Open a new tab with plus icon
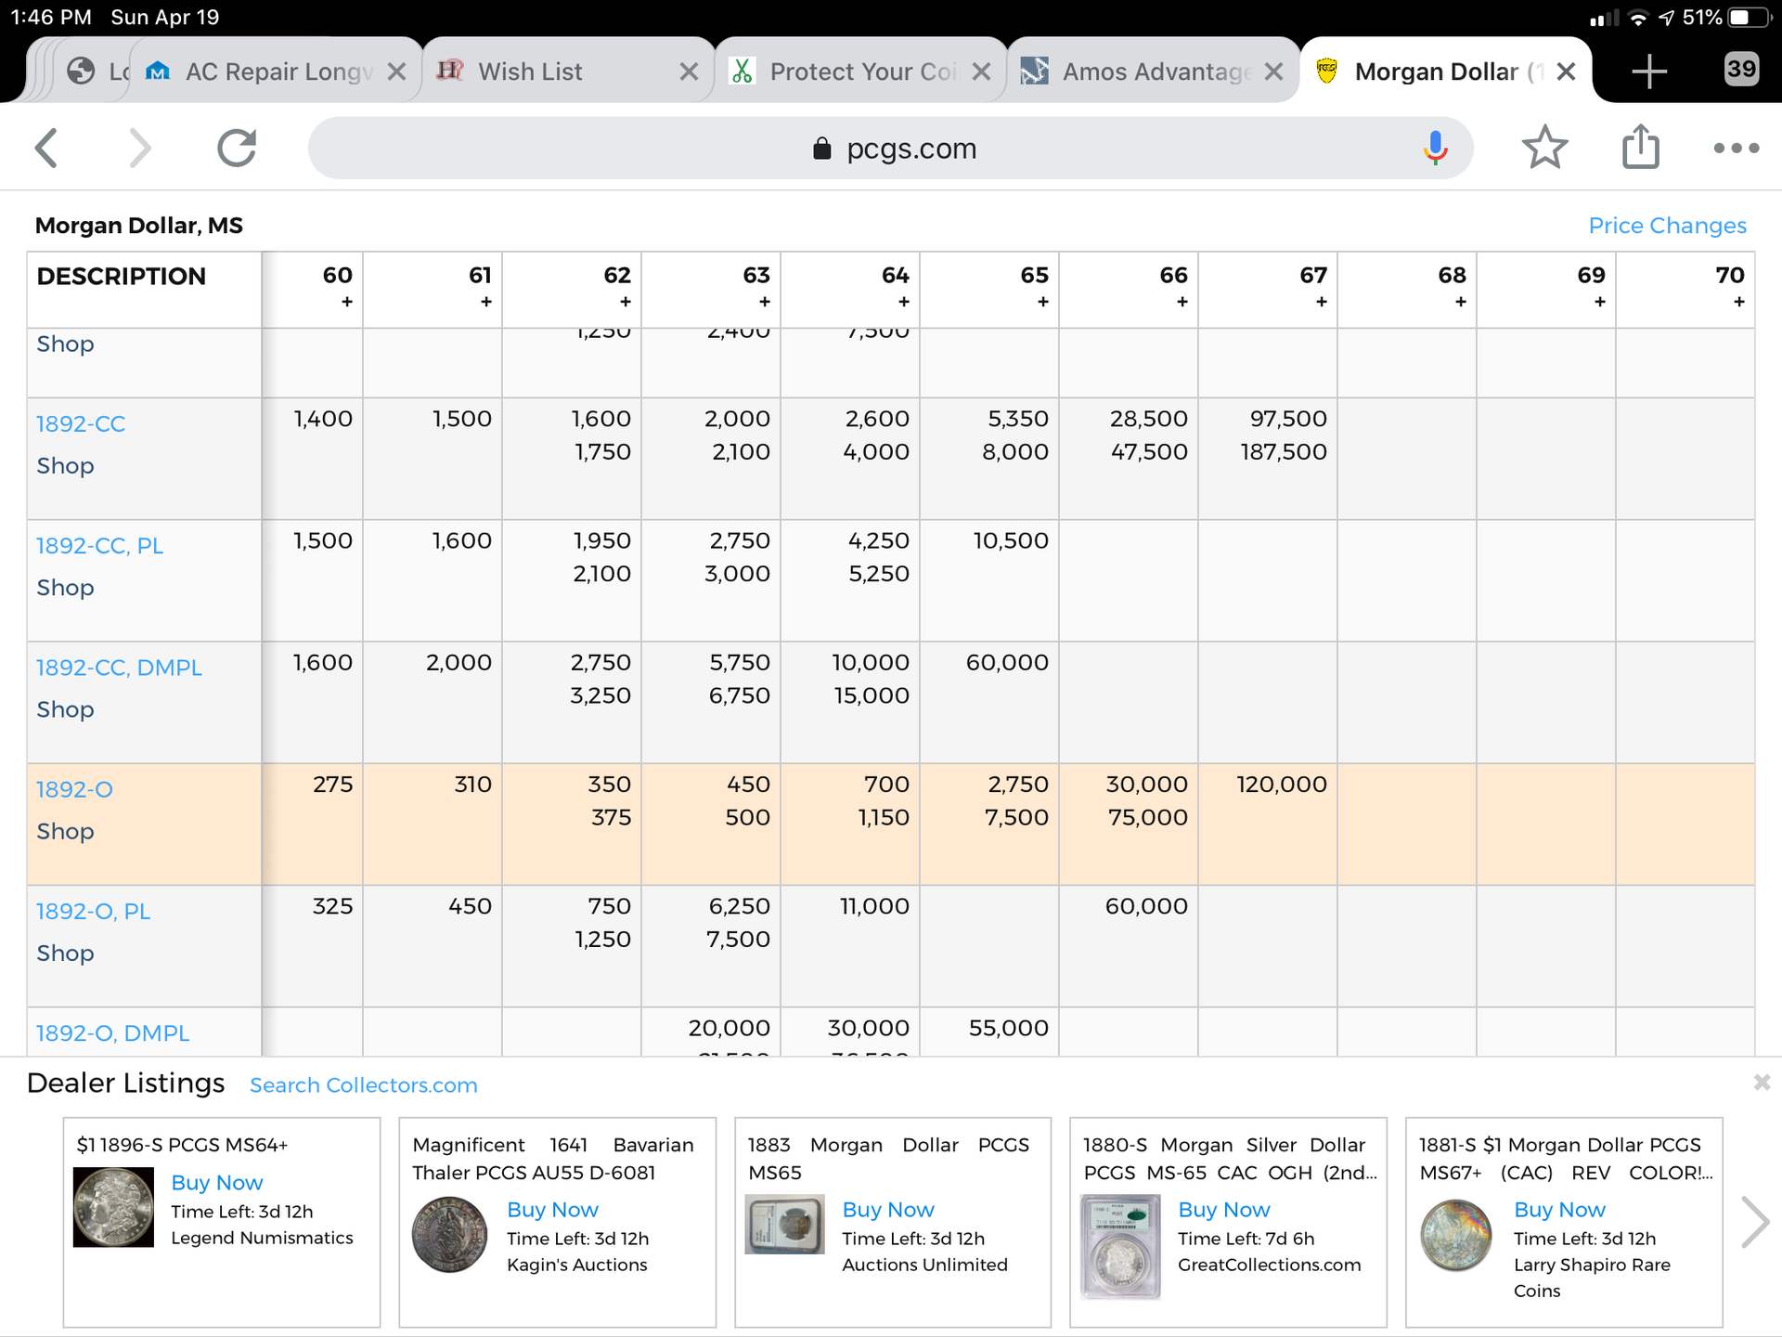The height and width of the screenshot is (1337, 1782). (1649, 71)
